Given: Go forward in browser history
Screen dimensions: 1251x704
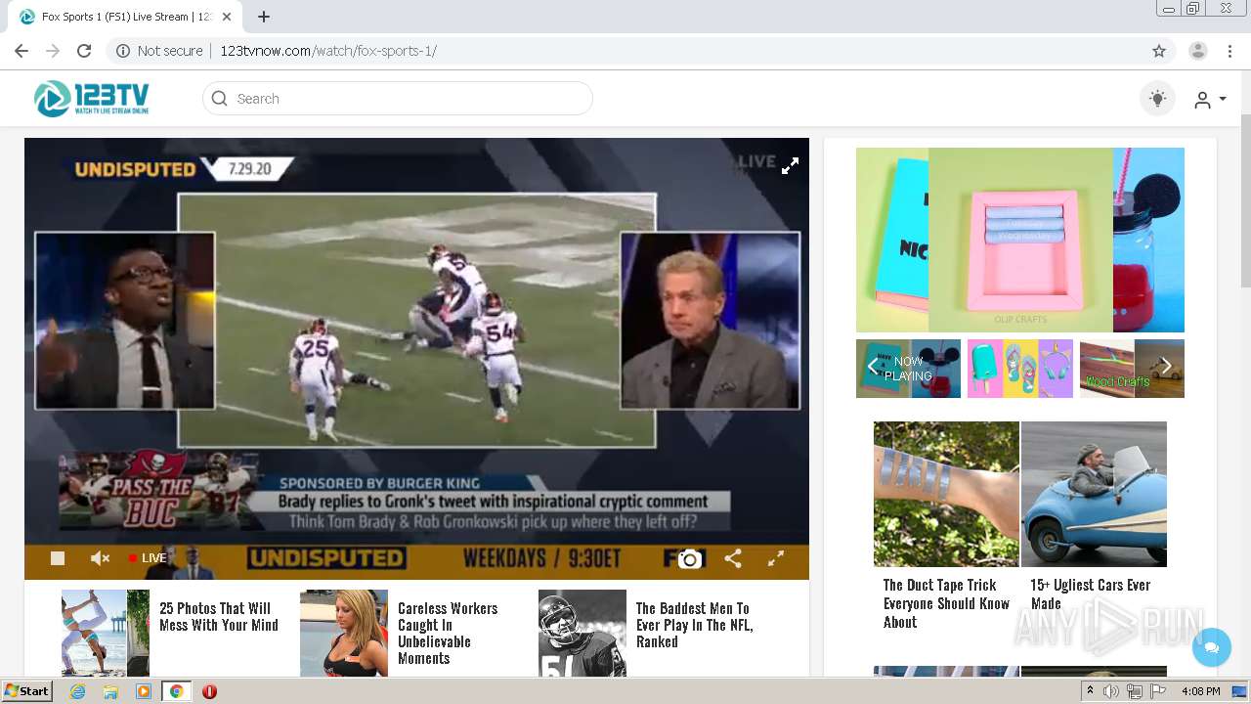Looking at the screenshot, I should (53, 51).
